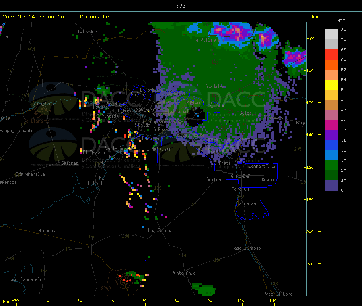Click the Morados label

coord(47,231)
